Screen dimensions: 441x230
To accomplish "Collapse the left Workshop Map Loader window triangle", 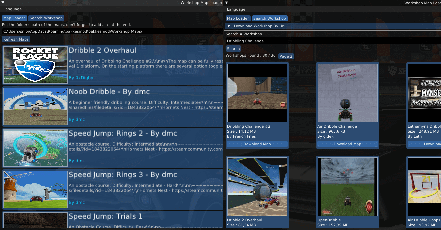I will [x=3, y=3].
